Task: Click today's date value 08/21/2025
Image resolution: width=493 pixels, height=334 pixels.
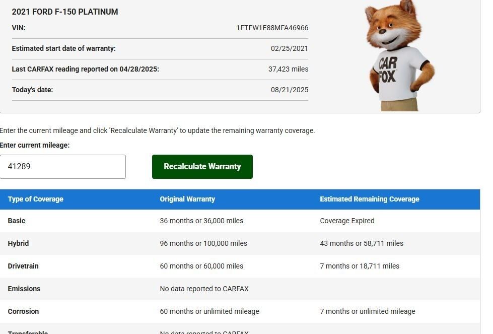Action: pos(289,90)
